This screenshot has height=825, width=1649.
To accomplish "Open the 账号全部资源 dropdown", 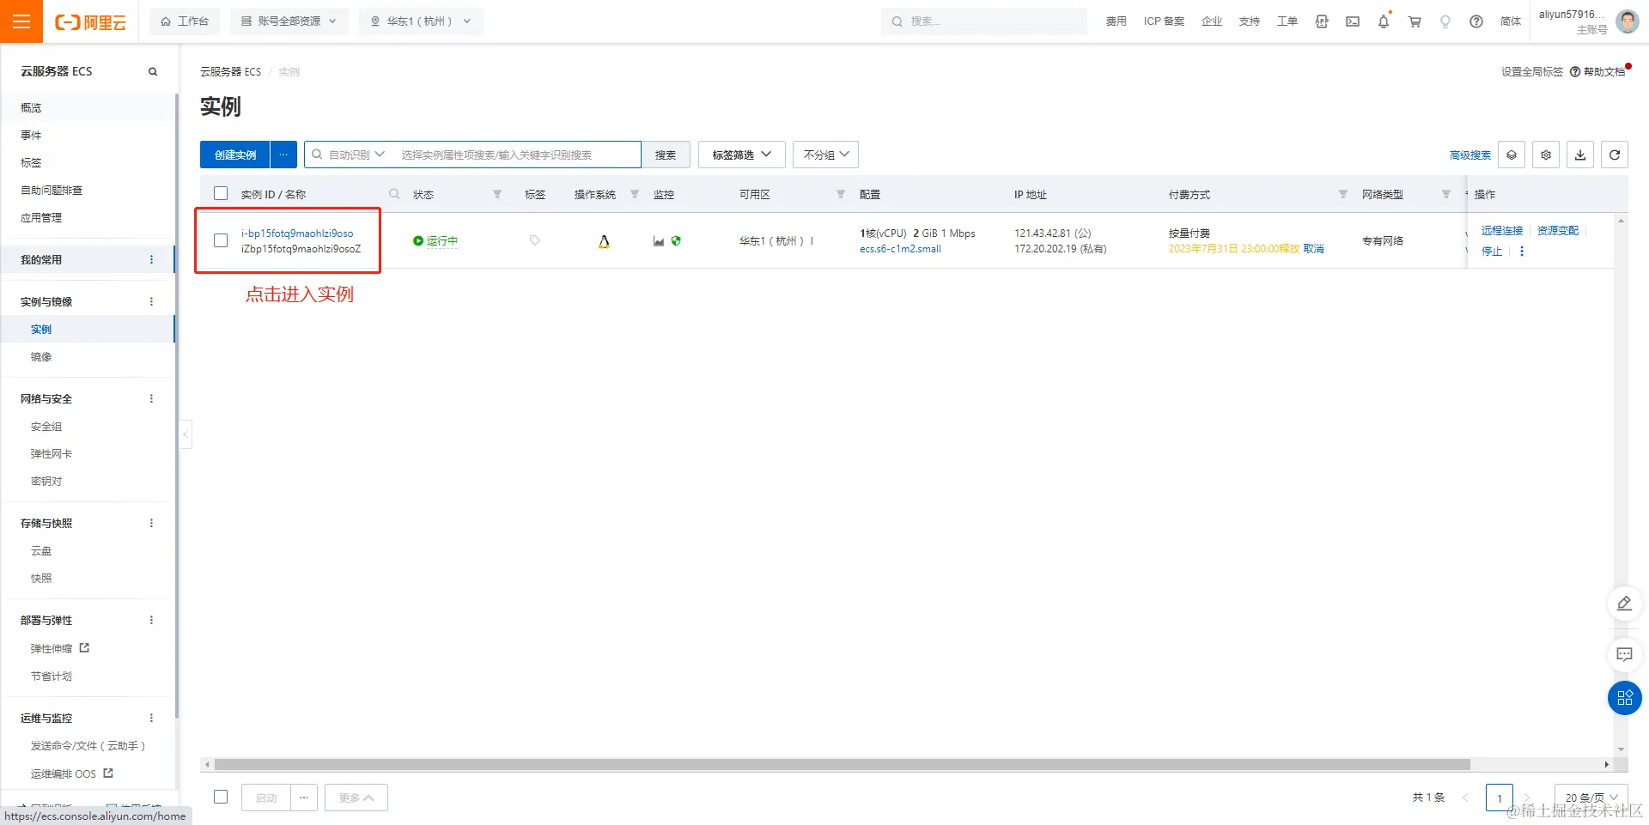I will click(x=289, y=21).
